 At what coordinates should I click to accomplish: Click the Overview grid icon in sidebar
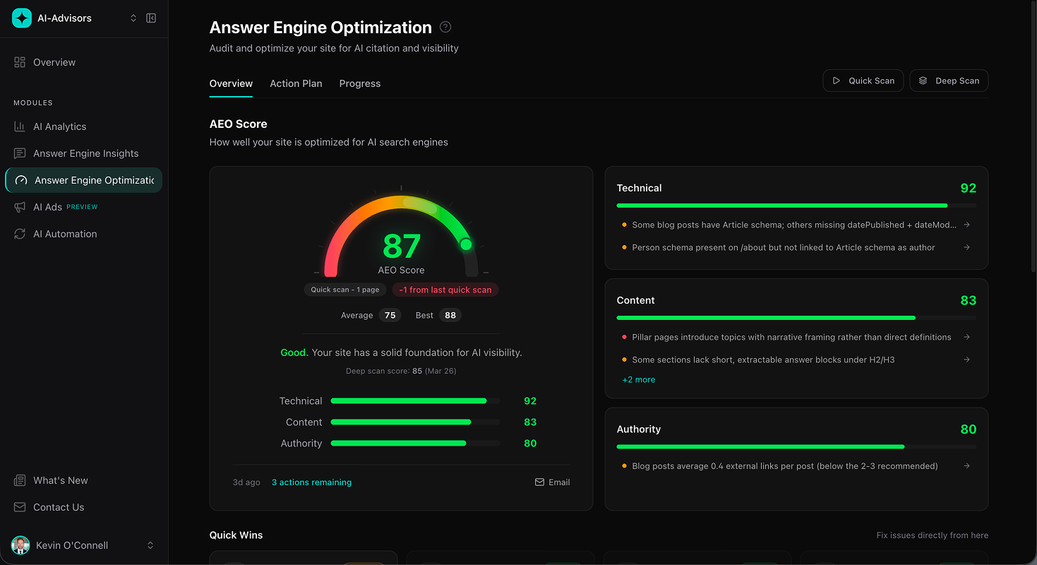20,62
